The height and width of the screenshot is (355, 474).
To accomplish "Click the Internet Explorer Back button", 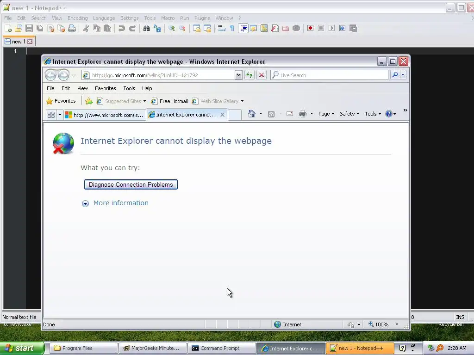I will 50,75.
